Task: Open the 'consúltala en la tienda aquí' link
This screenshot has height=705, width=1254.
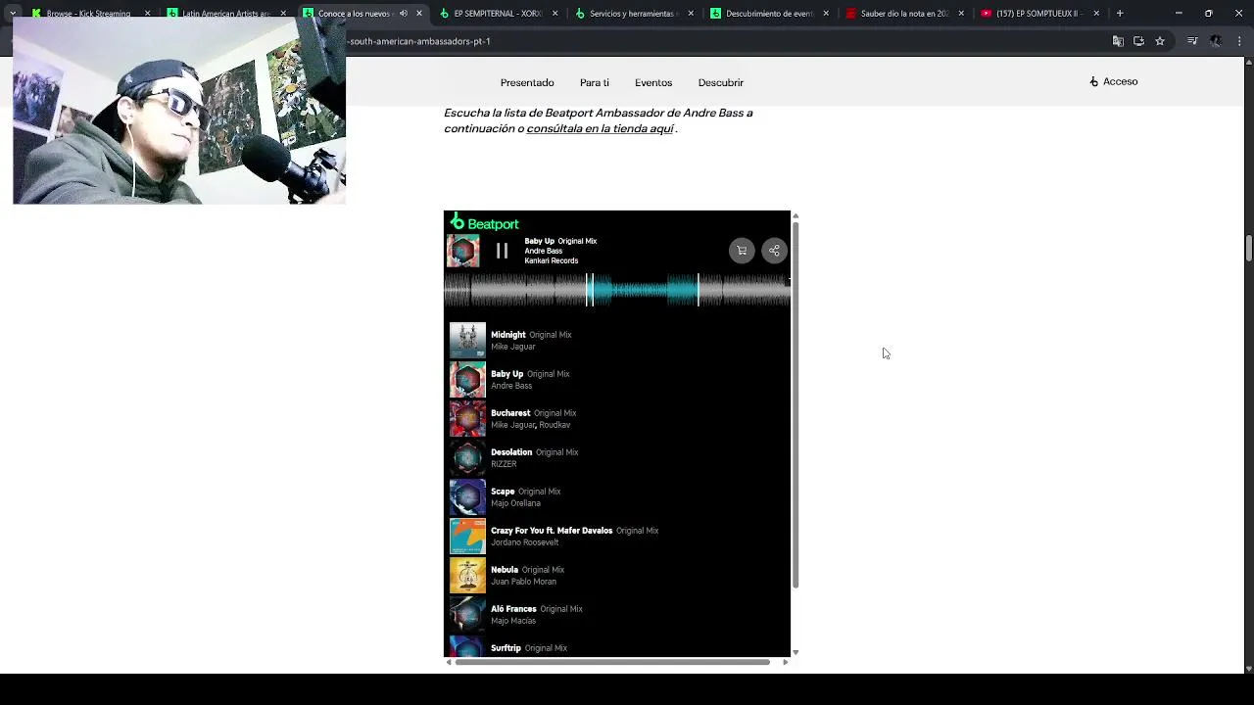Action: click(600, 128)
